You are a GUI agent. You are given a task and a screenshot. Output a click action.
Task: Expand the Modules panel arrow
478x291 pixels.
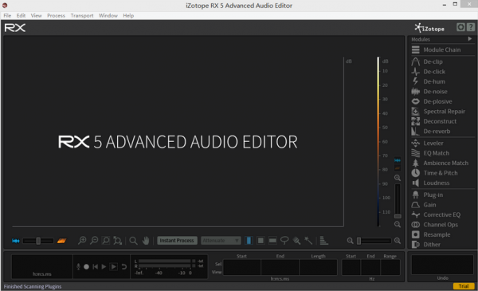[x=470, y=39]
